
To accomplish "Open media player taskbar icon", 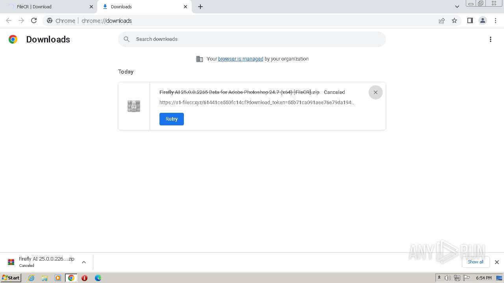I will point(58,278).
